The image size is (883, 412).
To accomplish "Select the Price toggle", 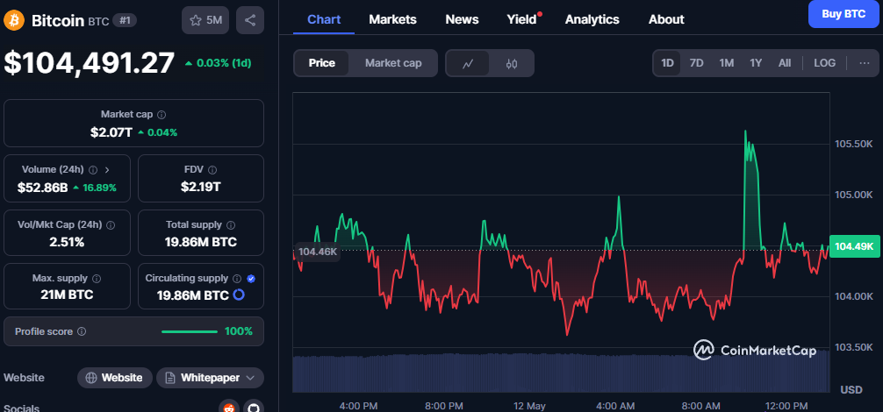I will (321, 63).
